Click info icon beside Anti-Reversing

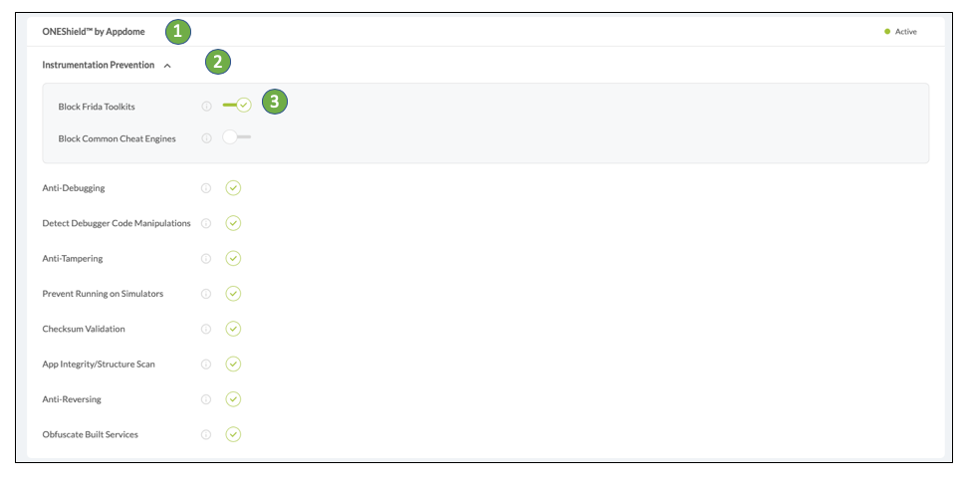tap(206, 399)
